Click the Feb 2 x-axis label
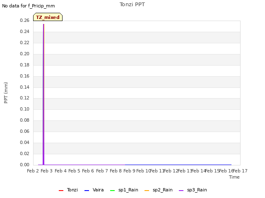 [33, 171]
